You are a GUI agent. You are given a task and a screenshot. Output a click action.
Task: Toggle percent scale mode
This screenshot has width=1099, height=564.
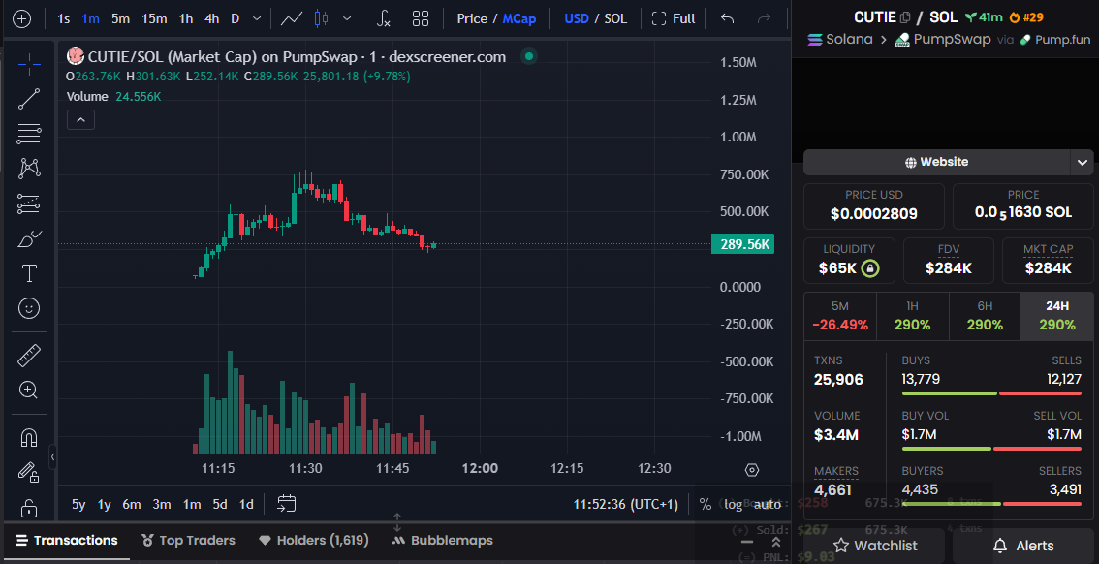[706, 504]
